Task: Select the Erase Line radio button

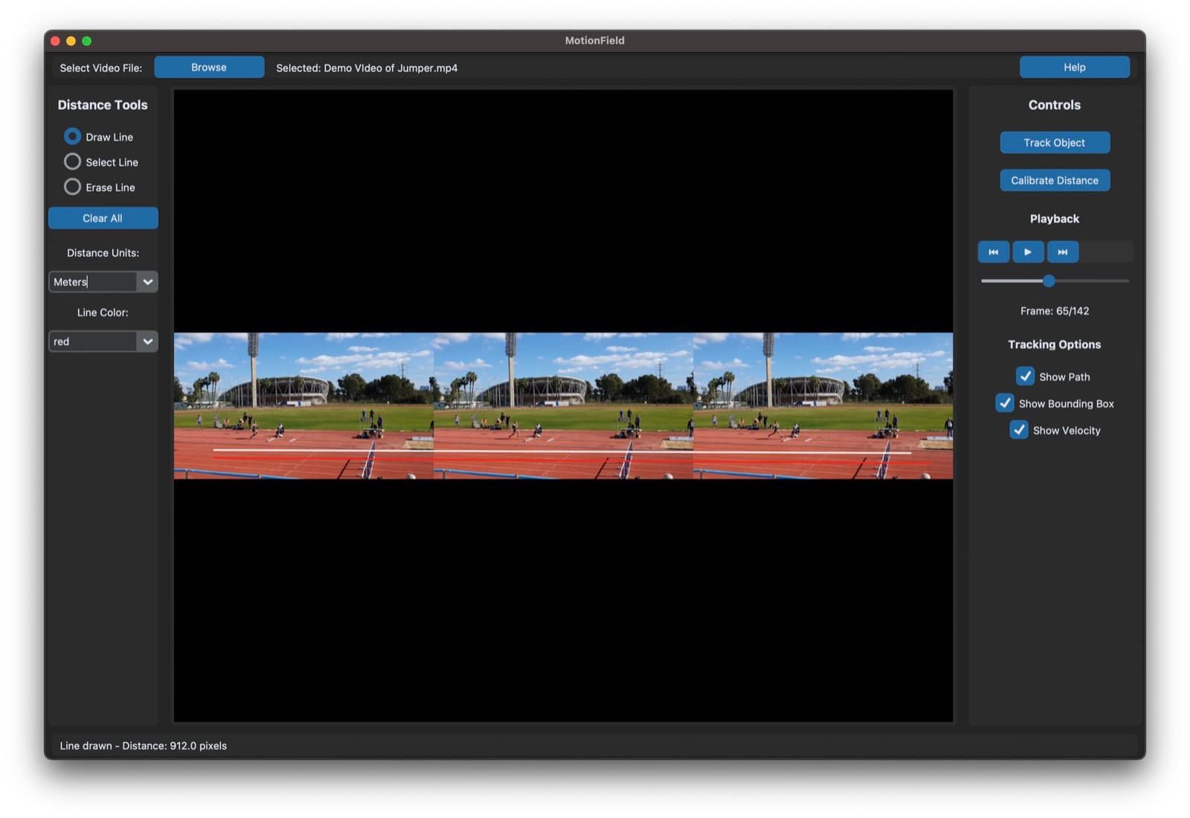Action: coord(72,187)
